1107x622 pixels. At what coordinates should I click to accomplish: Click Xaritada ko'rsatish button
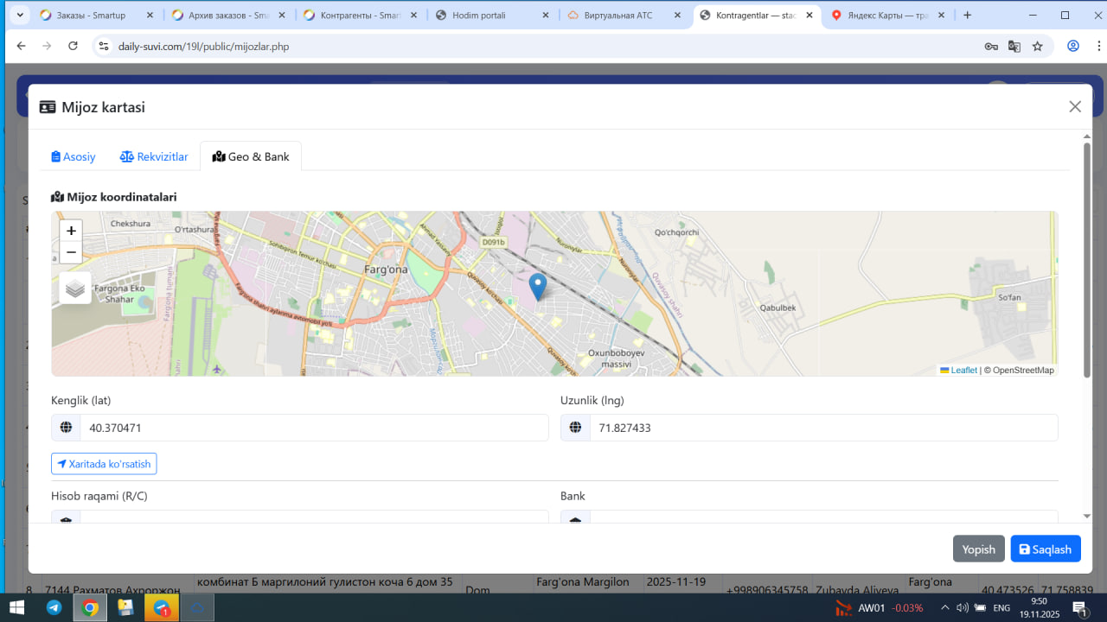tap(104, 464)
